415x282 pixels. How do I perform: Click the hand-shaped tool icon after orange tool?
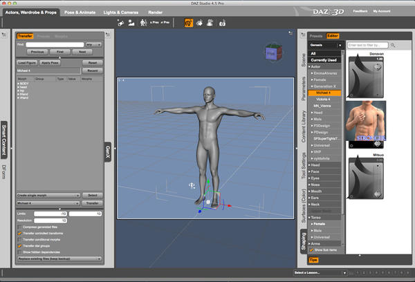(x=199, y=23)
